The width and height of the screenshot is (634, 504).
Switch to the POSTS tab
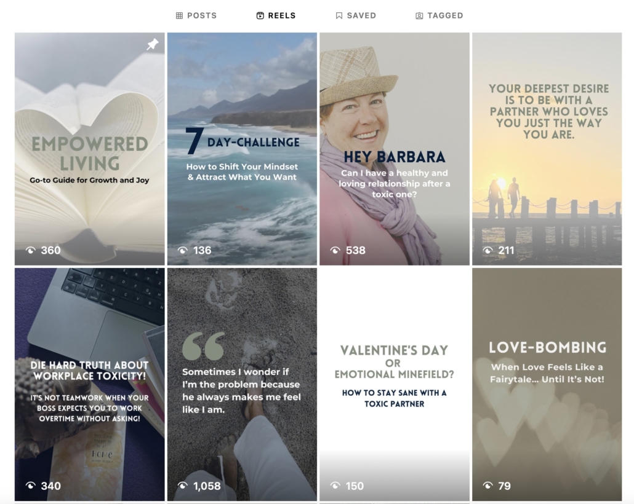pyautogui.click(x=196, y=15)
